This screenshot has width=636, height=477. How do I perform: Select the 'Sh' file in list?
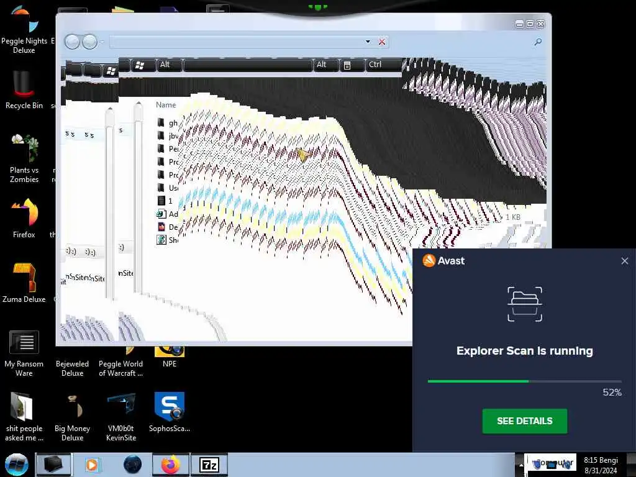pyautogui.click(x=168, y=240)
